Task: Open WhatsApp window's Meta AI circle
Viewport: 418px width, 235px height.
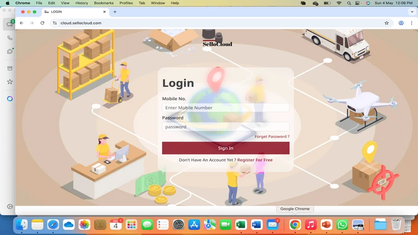Action: [10, 99]
